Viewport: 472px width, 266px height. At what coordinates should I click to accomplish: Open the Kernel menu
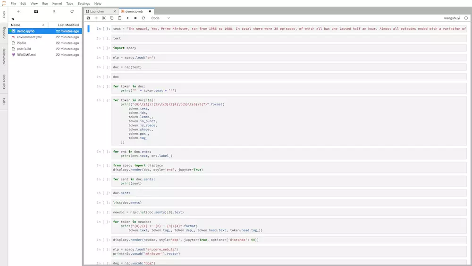click(x=57, y=4)
